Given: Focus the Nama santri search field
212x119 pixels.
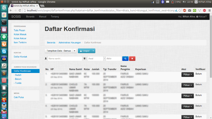Looking at the screenshot, I should [65, 58].
